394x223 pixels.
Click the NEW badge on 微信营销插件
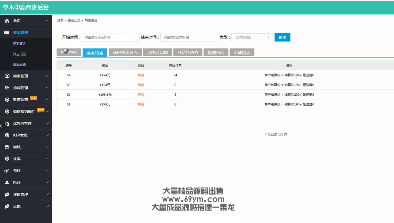pyautogui.click(x=41, y=110)
